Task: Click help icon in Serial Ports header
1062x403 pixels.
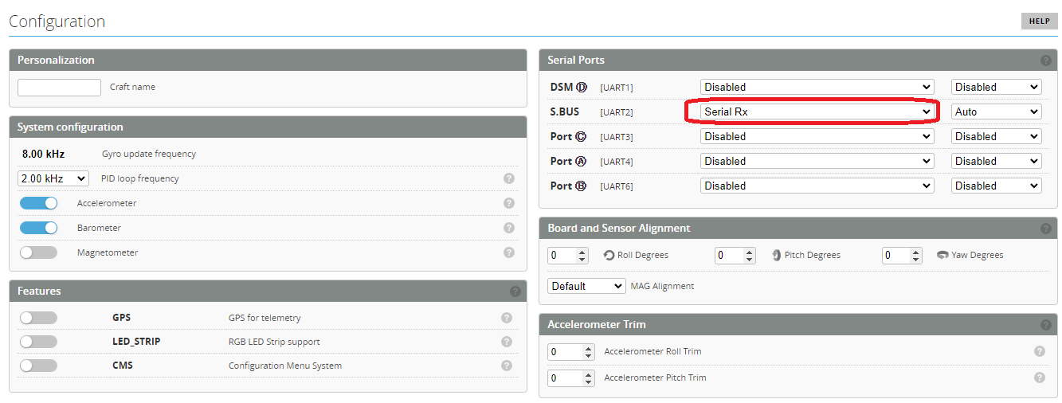Action: click(1045, 61)
